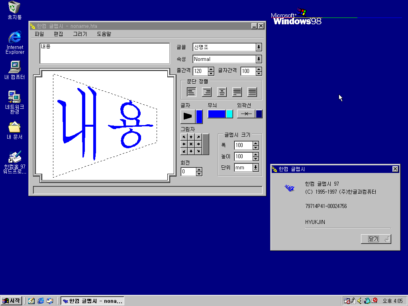Increase 줄간격 line spacing value
The width and height of the screenshot is (408, 306).
click(211, 69)
